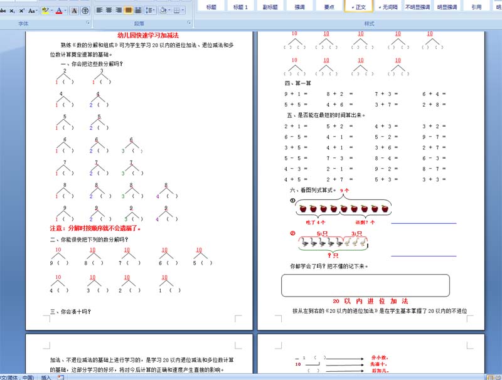Screen dimensions: 502x380
Task: Toggle character shading (gray A)
Action: [74, 11]
